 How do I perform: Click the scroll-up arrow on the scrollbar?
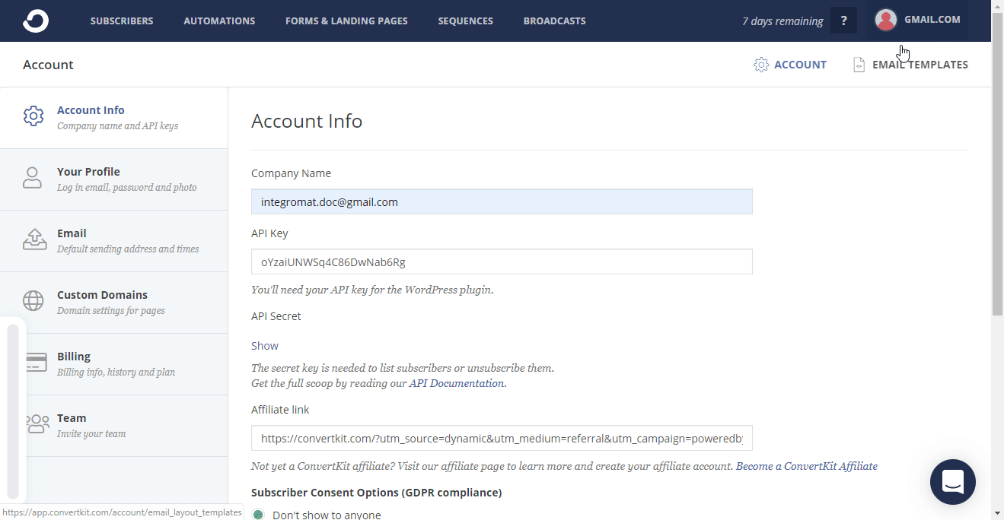click(x=997, y=6)
